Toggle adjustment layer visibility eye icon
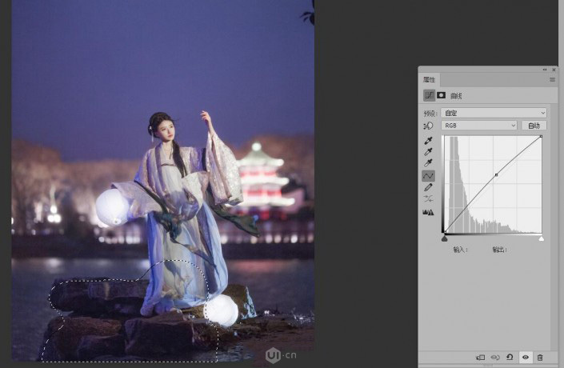This screenshot has height=368, width=564. (525, 357)
